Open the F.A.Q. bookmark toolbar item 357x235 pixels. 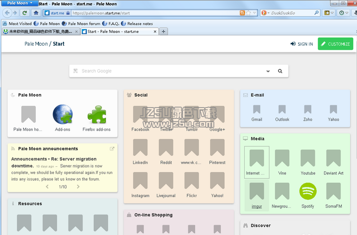111,23
